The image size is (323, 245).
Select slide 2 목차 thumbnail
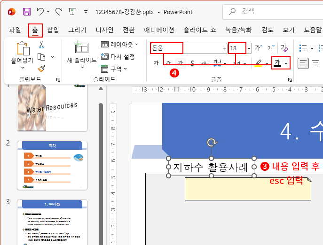pos(52,165)
